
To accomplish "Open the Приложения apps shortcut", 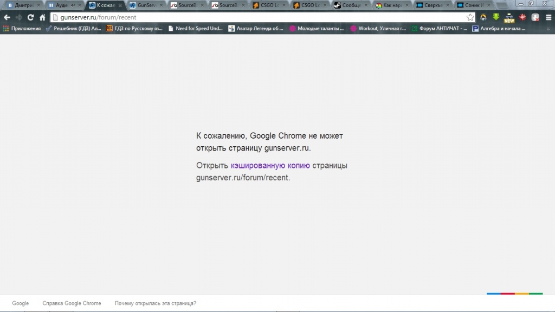I will (22, 28).
